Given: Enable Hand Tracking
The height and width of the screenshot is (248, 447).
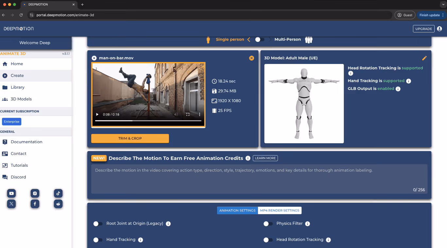Looking at the screenshot, I should [98, 240].
